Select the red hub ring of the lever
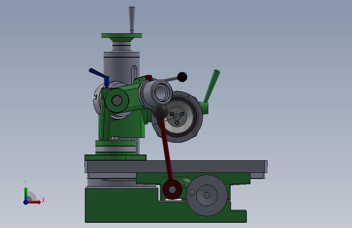This screenshot has width=352, height=228. [172, 189]
